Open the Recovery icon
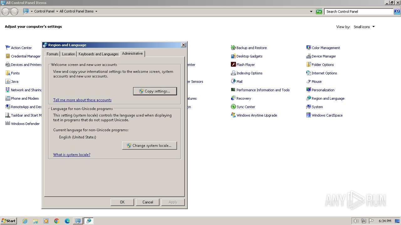The height and width of the screenshot is (225, 401). coord(233,98)
